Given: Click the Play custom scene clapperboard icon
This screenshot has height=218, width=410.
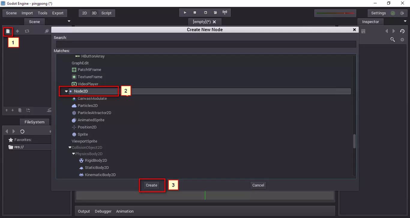Looking at the screenshot, I should [x=215, y=13].
